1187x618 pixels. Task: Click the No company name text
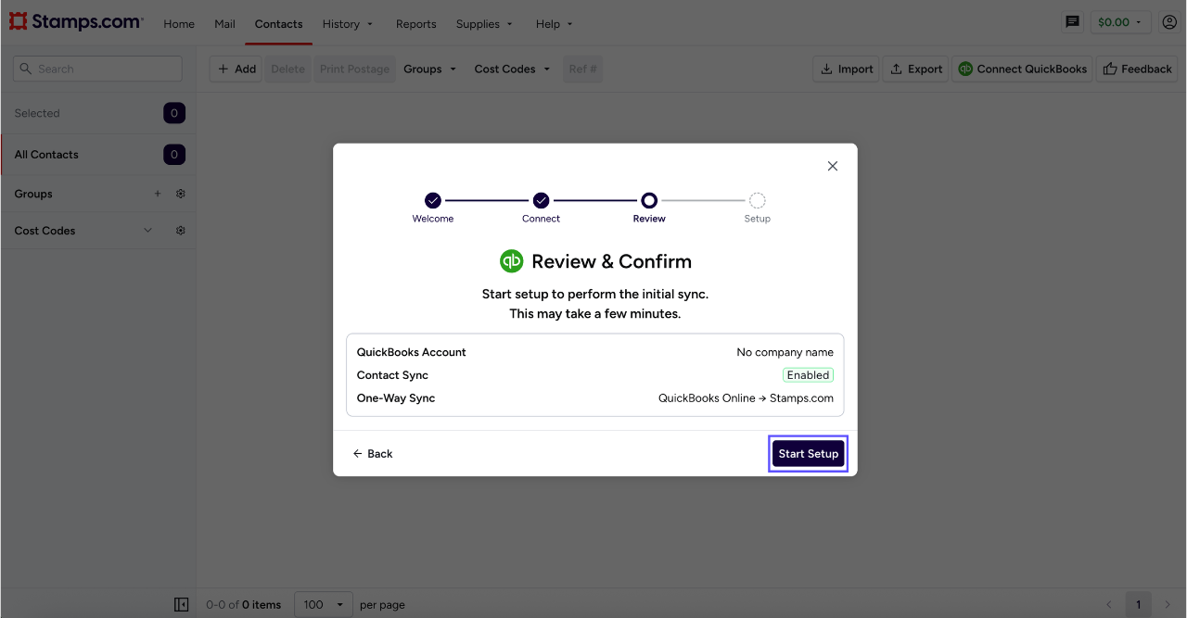[785, 352]
